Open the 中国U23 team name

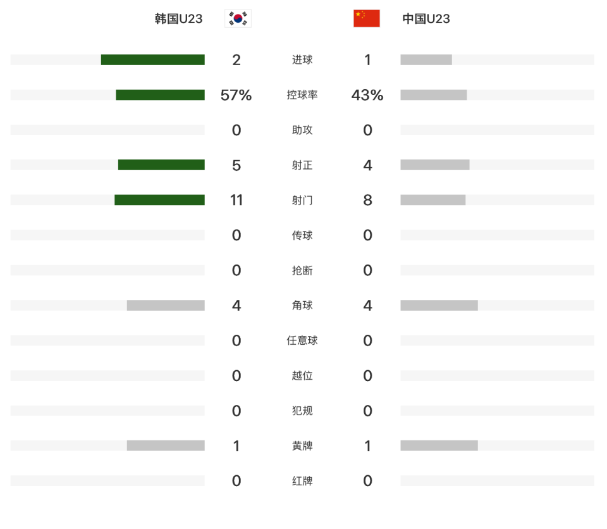coord(426,18)
